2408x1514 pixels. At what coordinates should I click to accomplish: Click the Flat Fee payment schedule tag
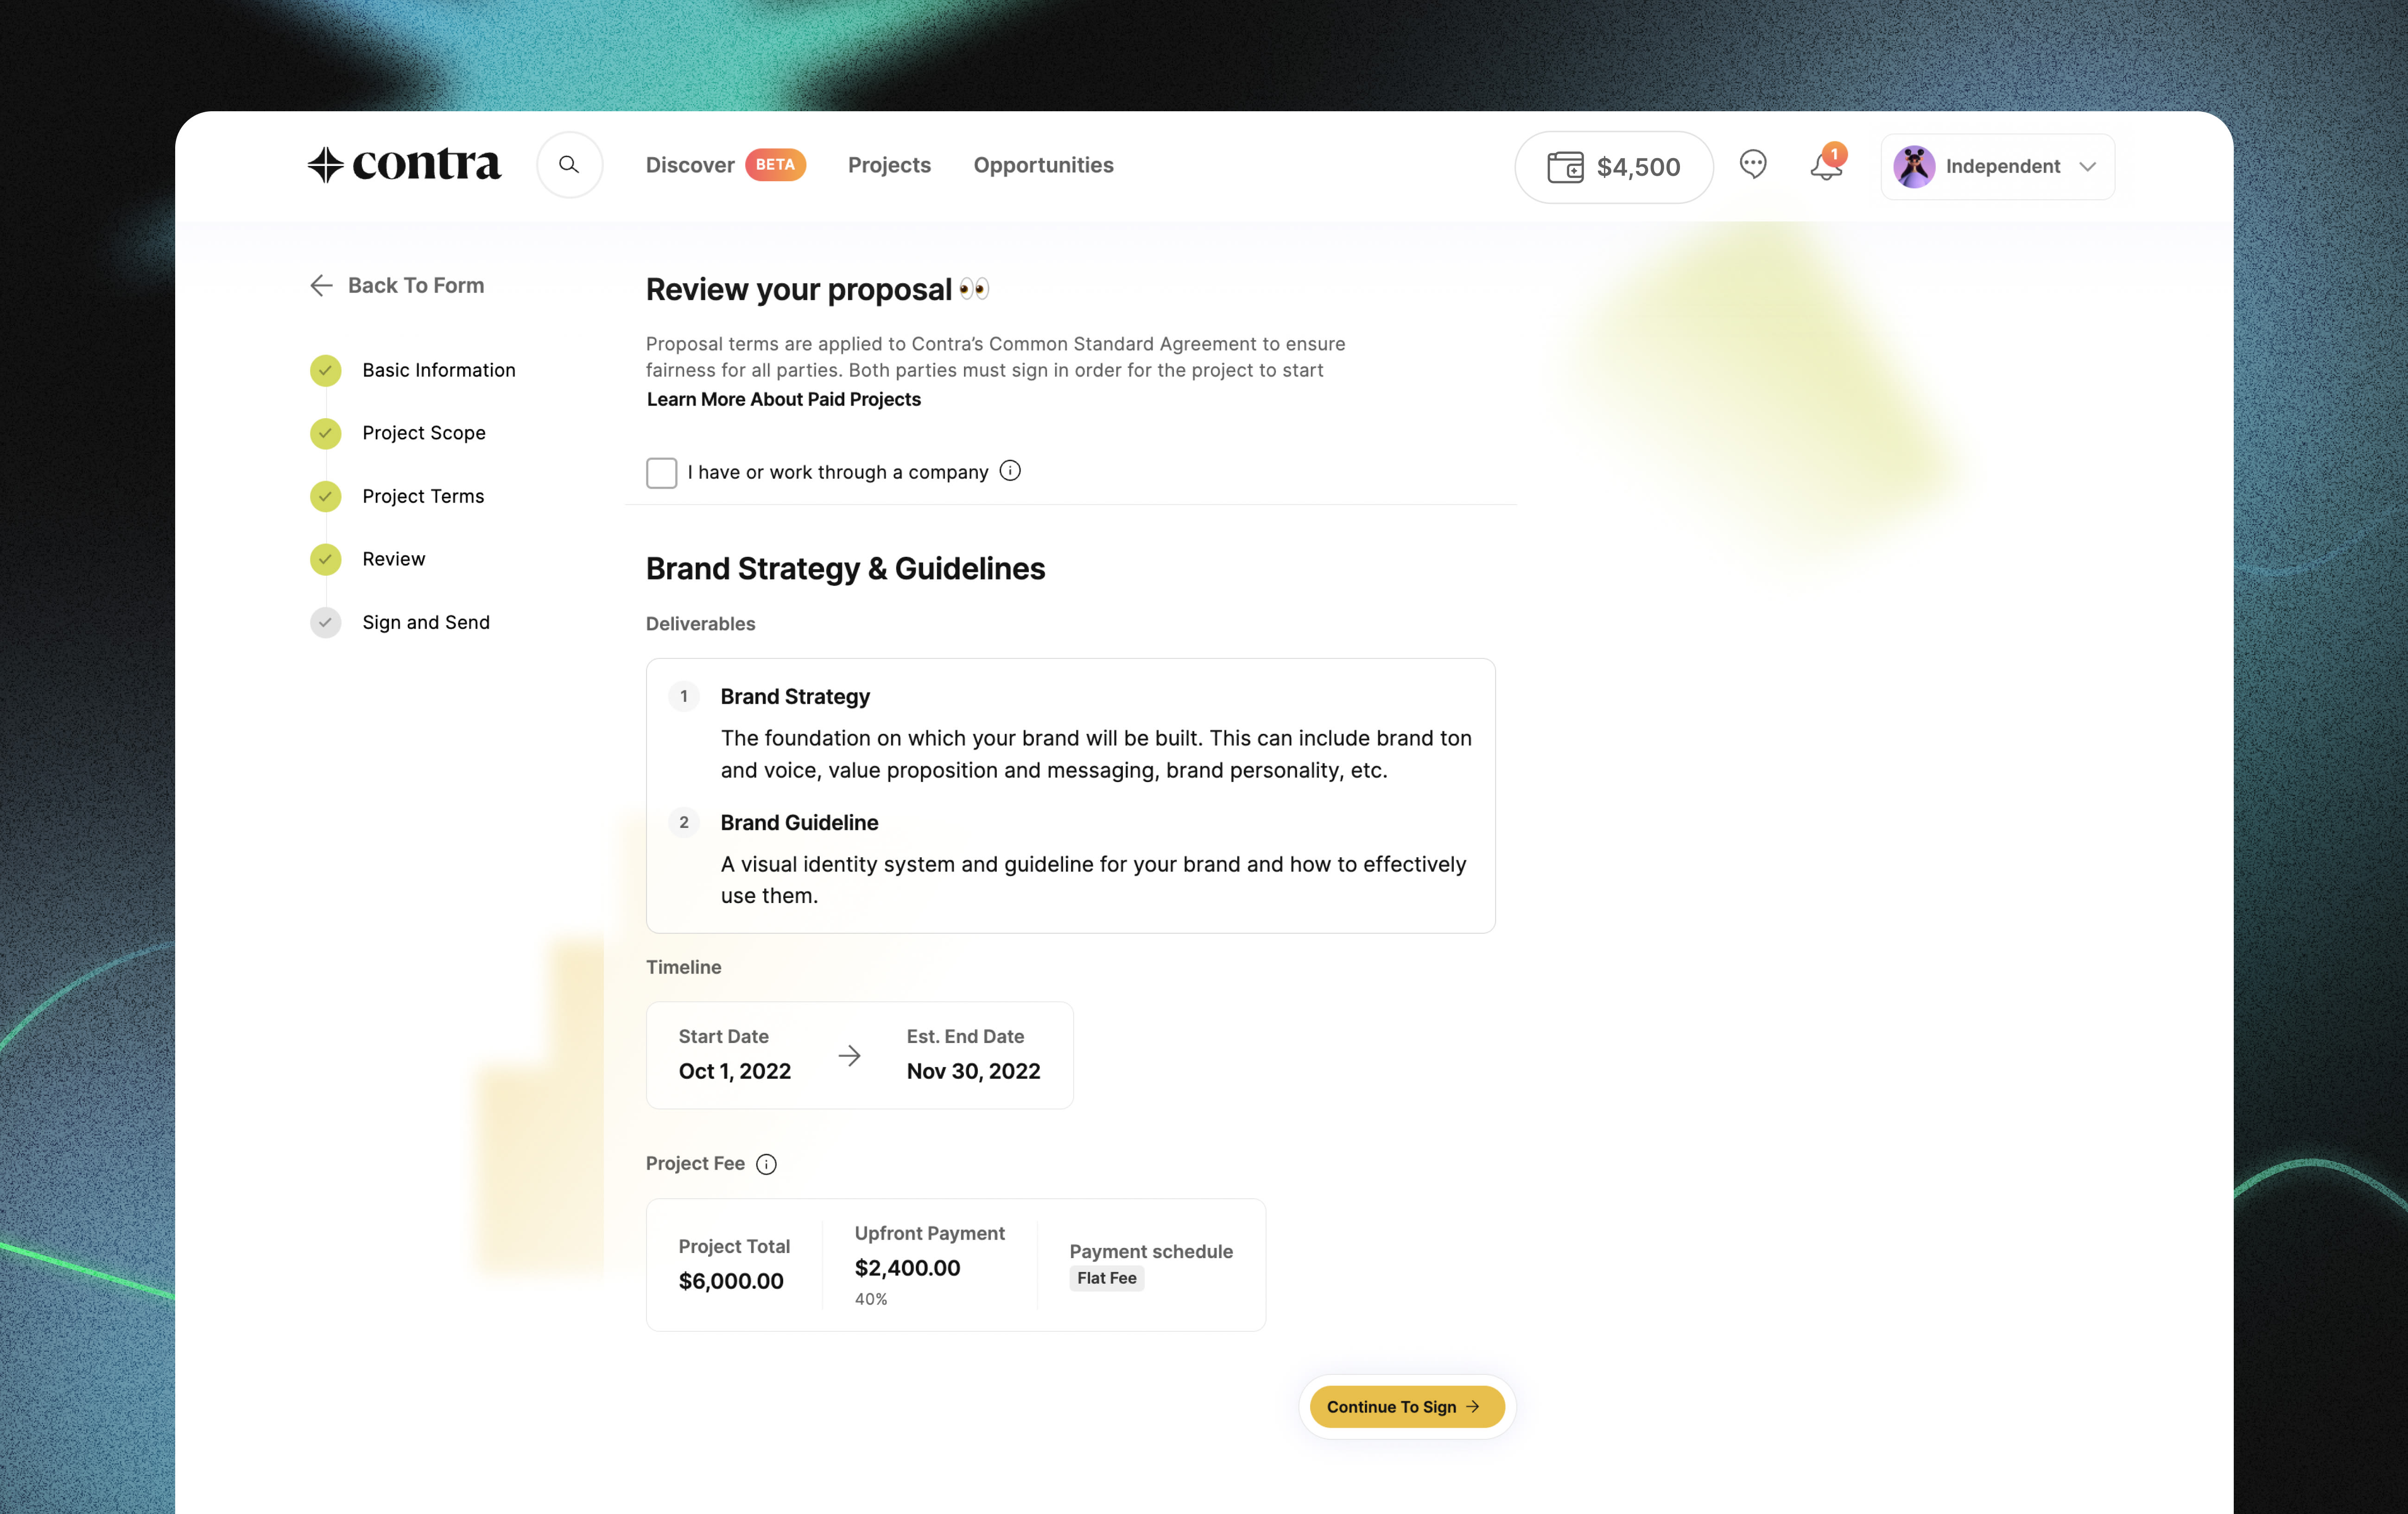point(1106,1278)
